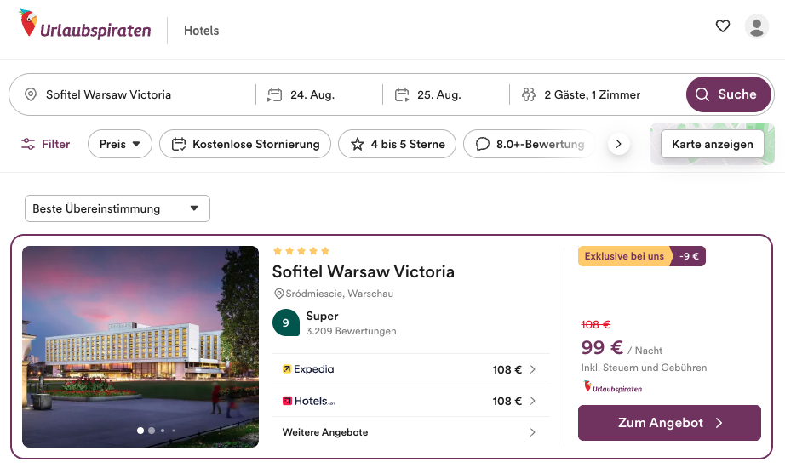Show more filter chips with arrow
This screenshot has height=468, width=785.
pyautogui.click(x=619, y=144)
